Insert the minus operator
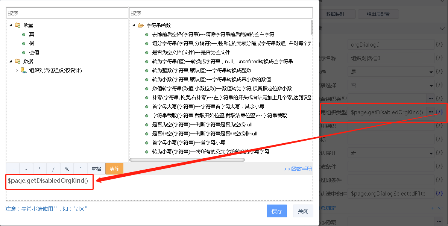Image resolution: width=448 pixels, height=226 pixels. pyautogui.click(x=26, y=169)
